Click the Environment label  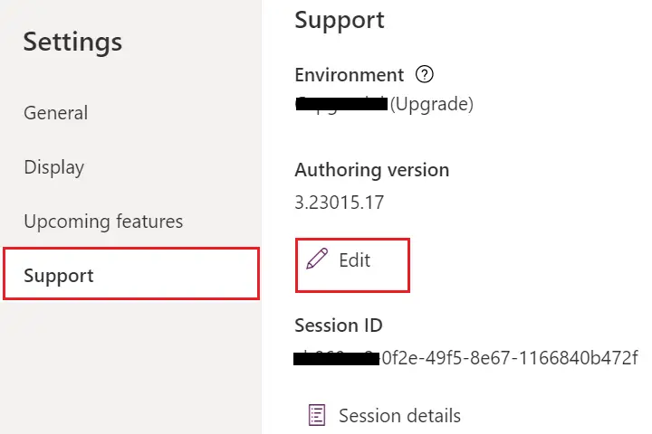[350, 75]
